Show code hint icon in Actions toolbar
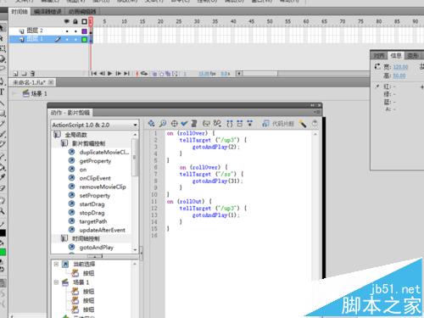 click(x=207, y=123)
